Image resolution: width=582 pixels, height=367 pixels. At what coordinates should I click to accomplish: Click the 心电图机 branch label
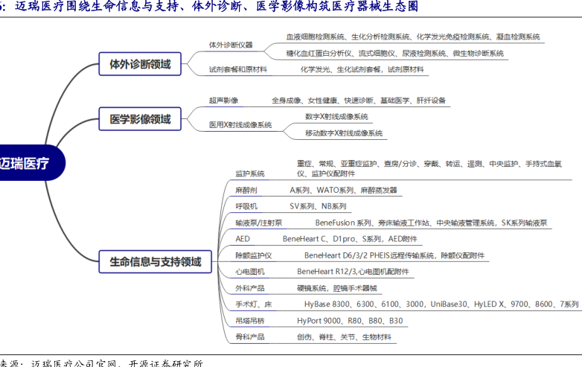tap(250, 272)
